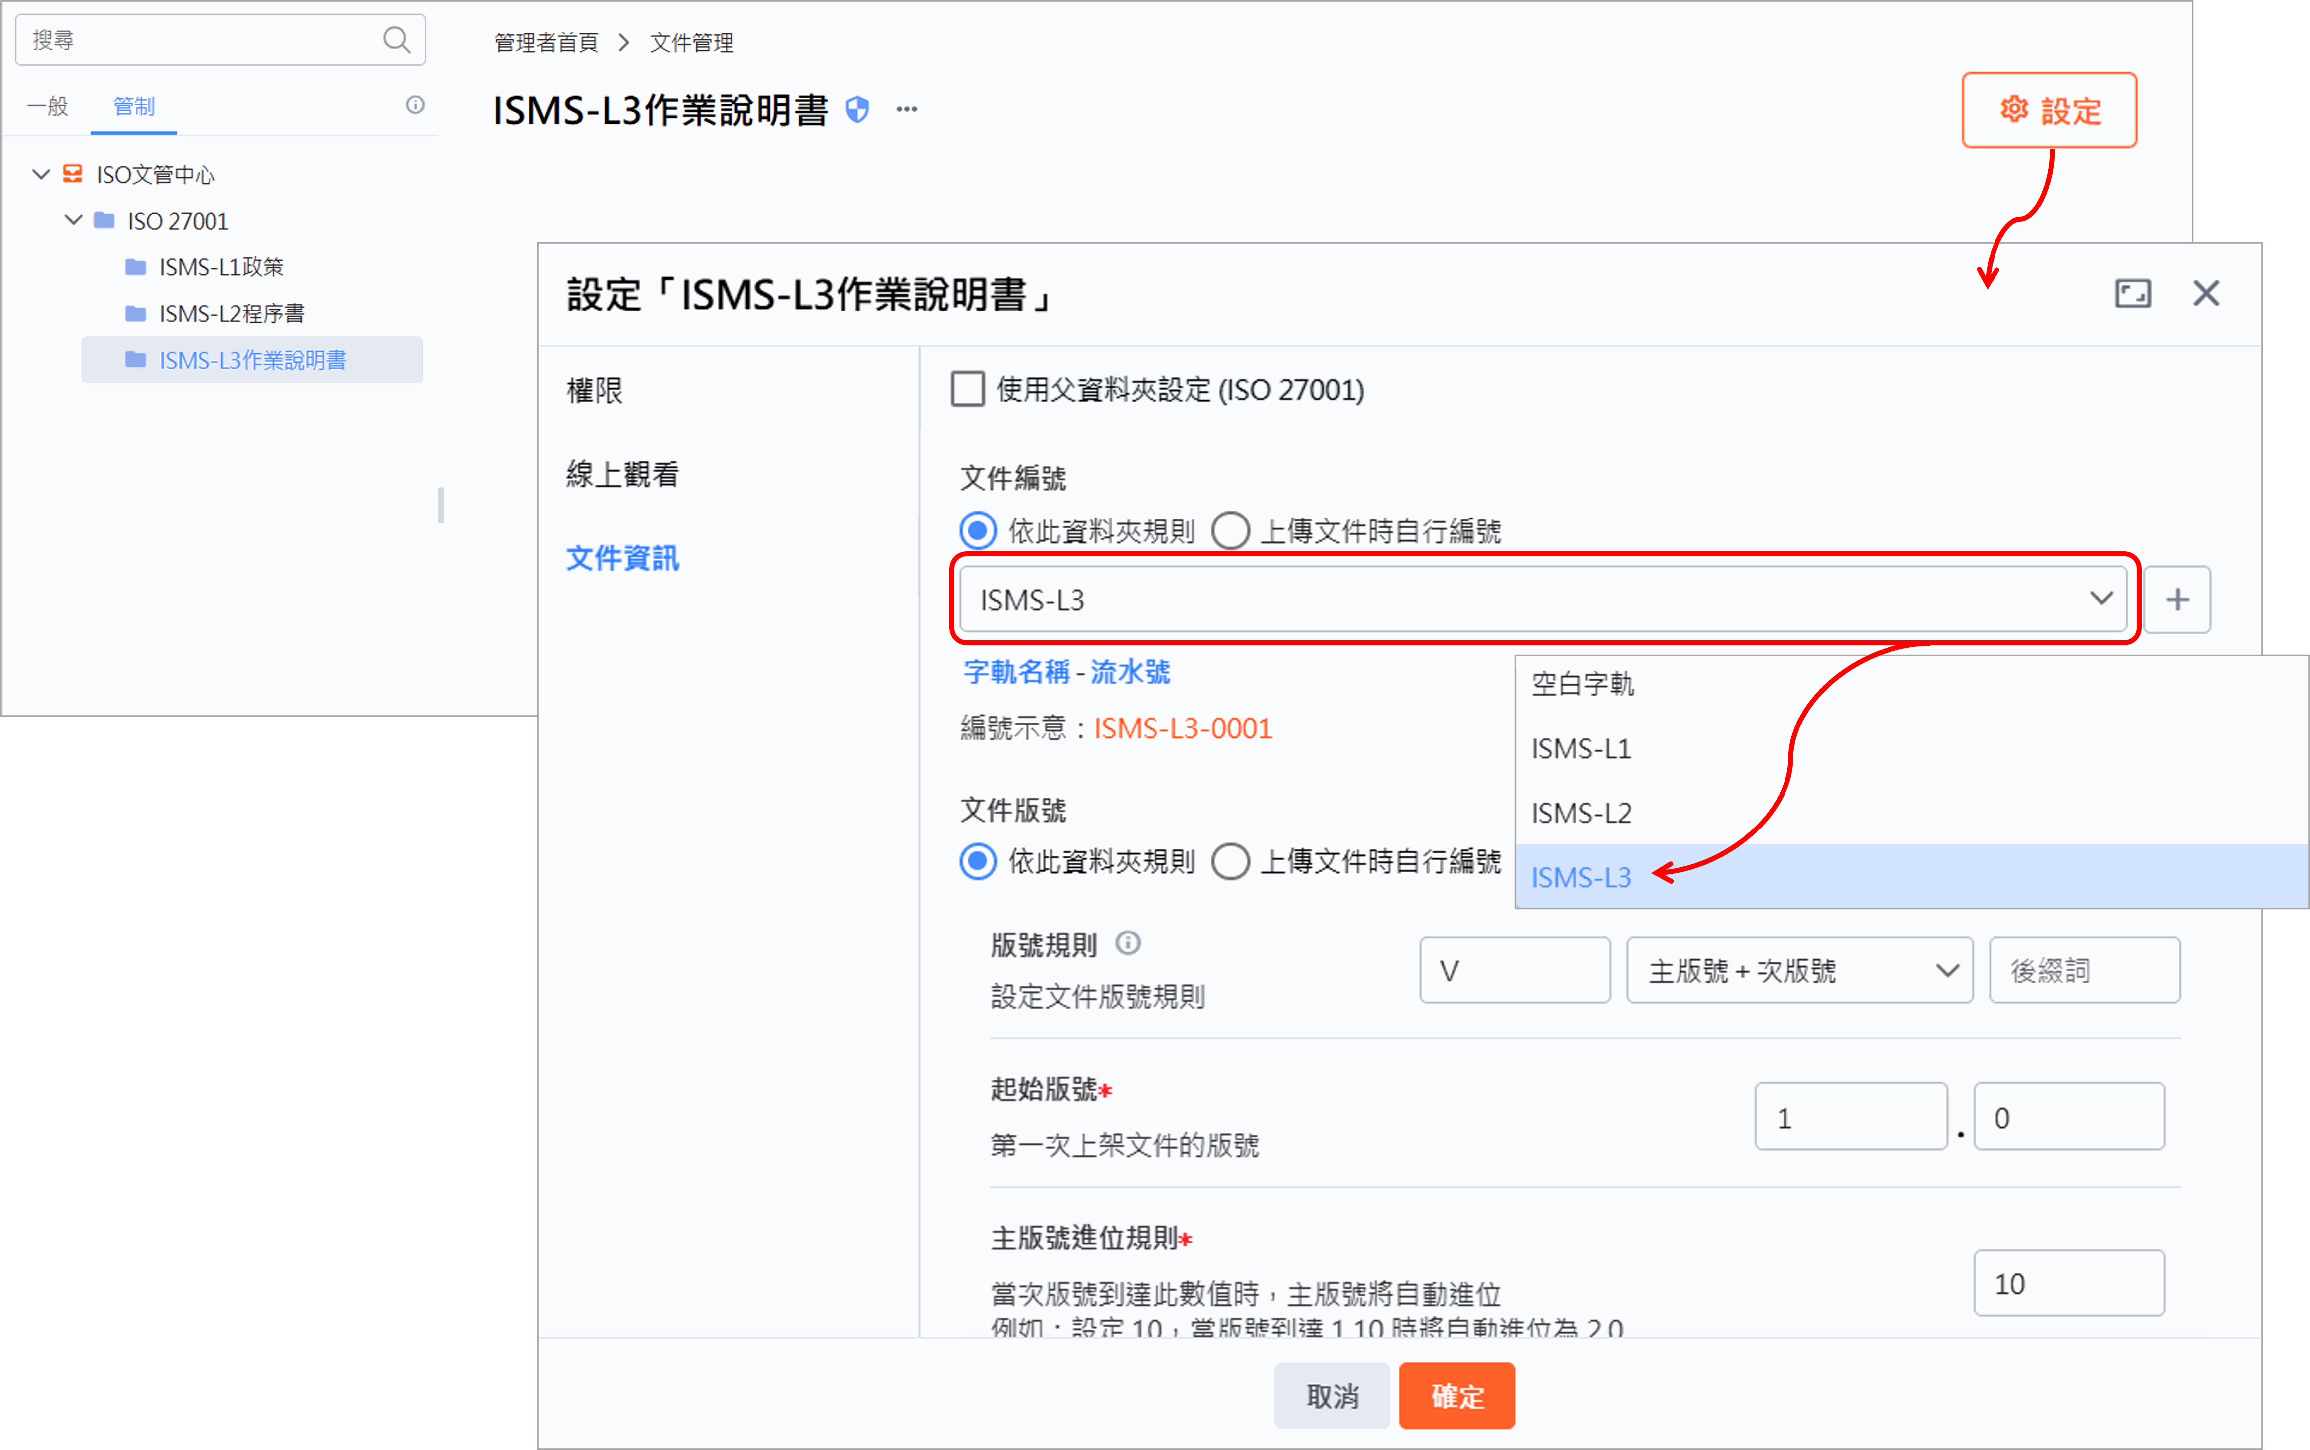
Task: Click the blue shield icon beside title
Action: tap(857, 110)
